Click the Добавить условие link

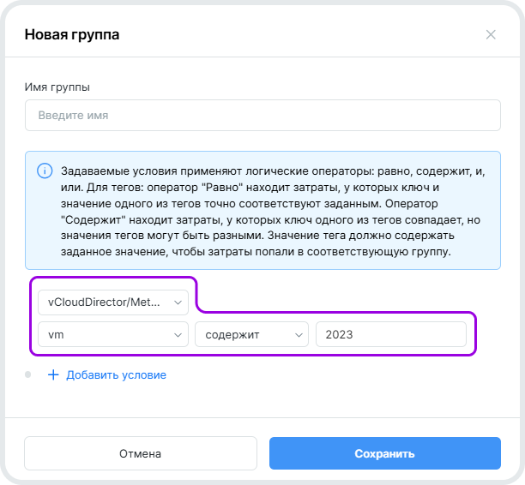coord(116,374)
